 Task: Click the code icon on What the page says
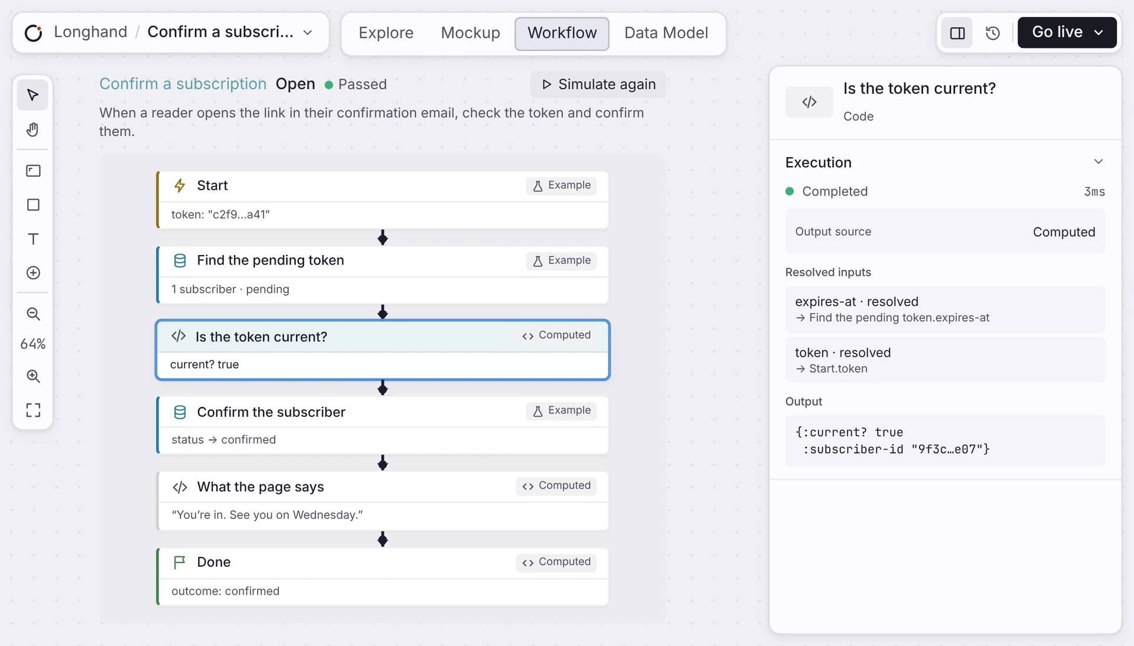[x=180, y=487]
